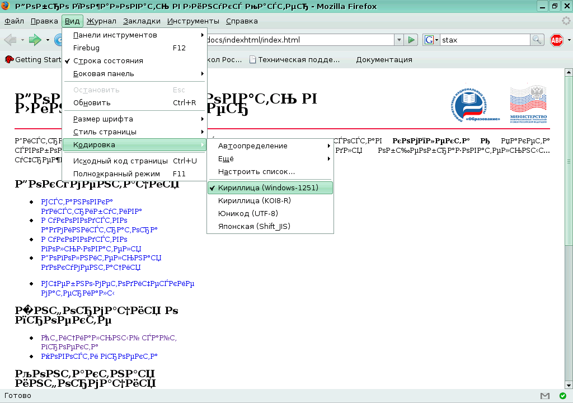The width and height of the screenshot is (573, 403).
Task: Expand the Ещё encoding submenu
Action: point(226,158)
